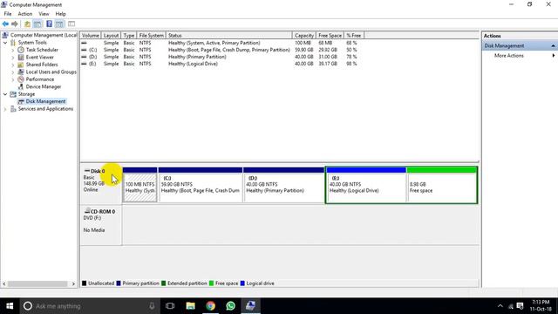The height and width of the screenshot is (314, 558).
Task: Sort by the % Free column header
Action: pyautogui.click(x=354, y=36)
